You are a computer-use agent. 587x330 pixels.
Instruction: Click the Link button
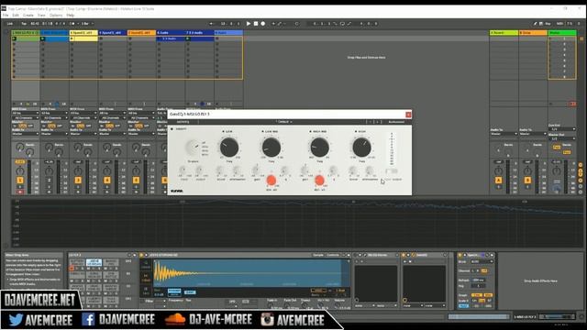(10, 24)
